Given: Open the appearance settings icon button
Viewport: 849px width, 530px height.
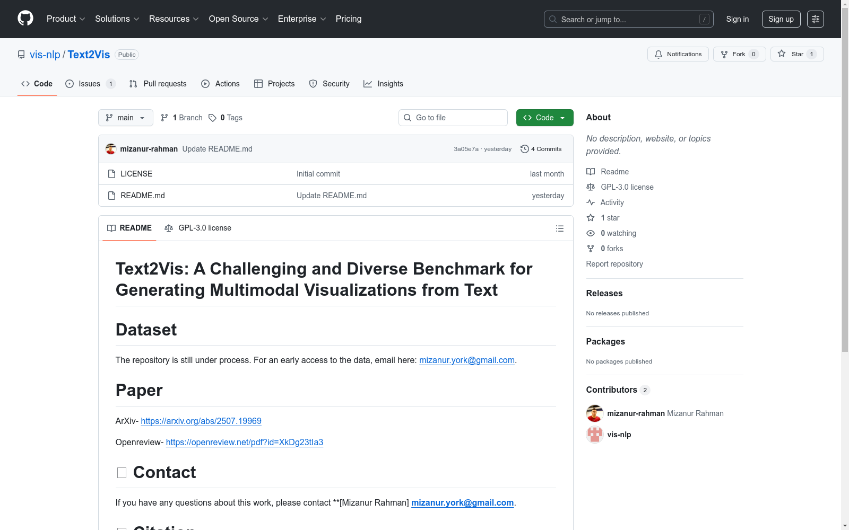Looking at the screenshot, I should click(x=816, y=19).
